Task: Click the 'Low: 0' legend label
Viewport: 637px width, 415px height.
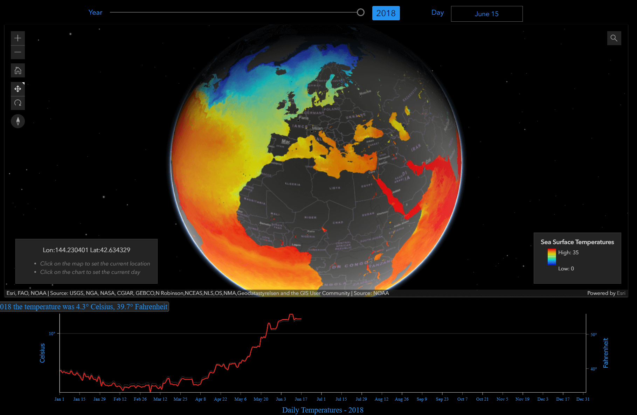Action: coord(566,269)
